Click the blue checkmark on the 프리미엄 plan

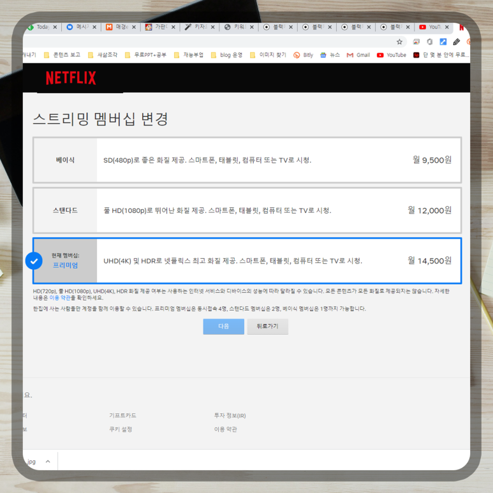coord(34,261)
